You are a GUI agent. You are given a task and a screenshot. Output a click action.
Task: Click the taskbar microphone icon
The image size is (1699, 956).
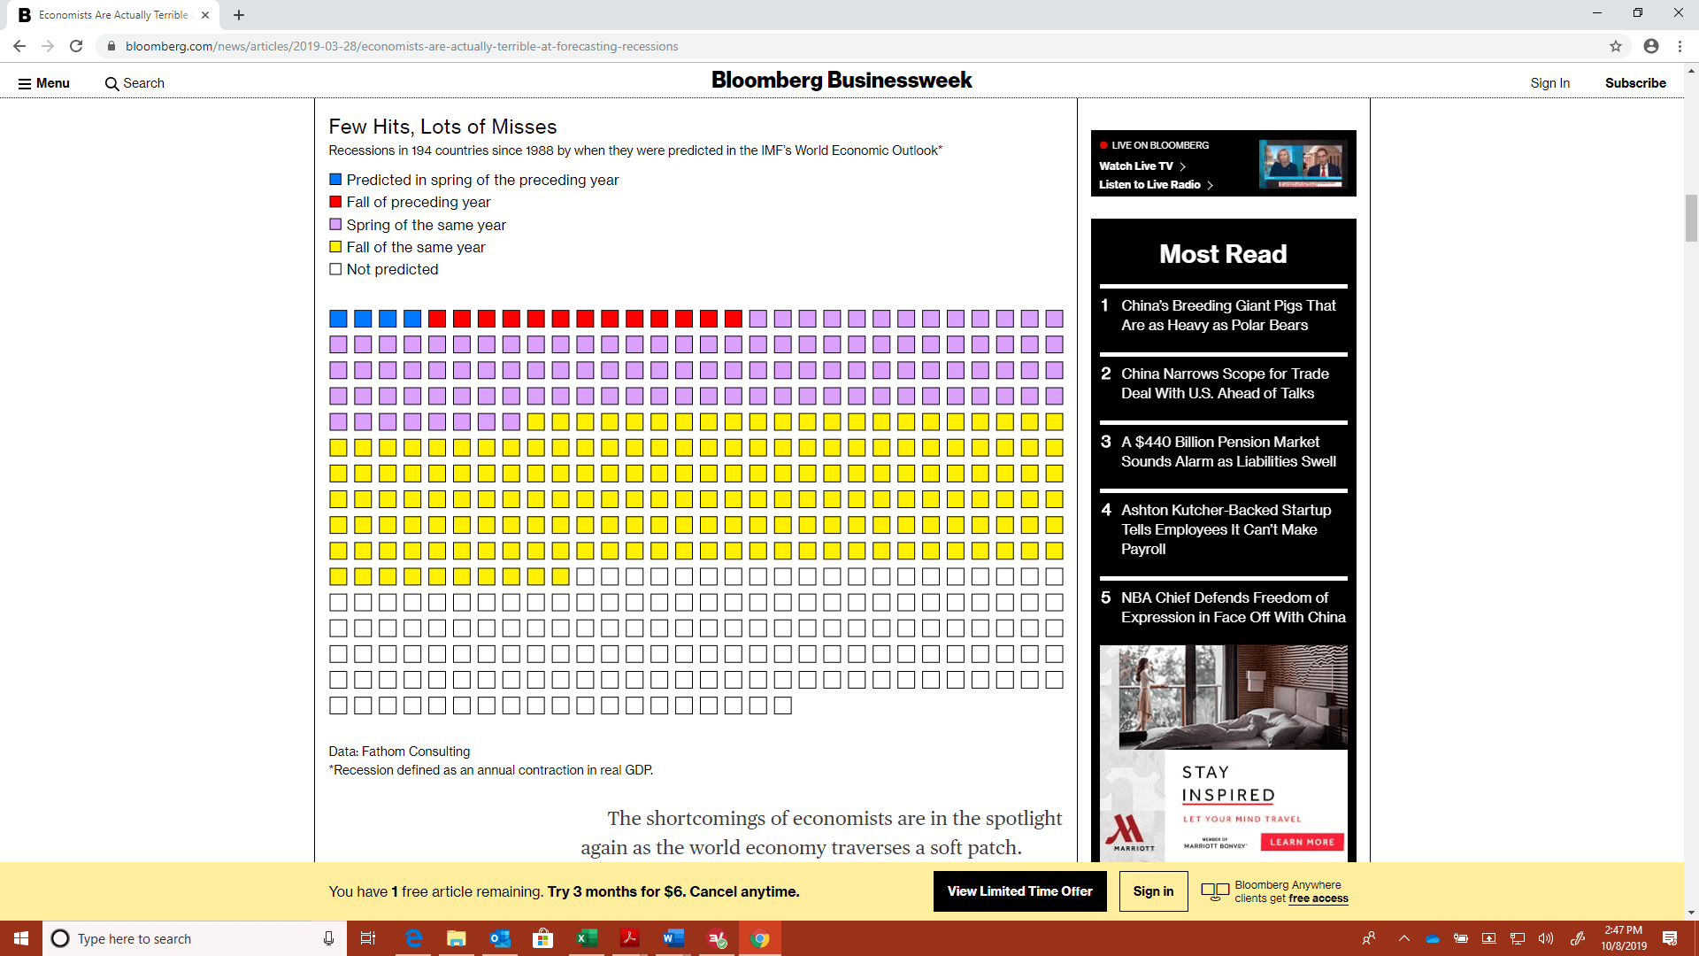[328, 938]
